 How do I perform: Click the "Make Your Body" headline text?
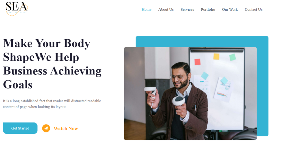[x=47, y=43]
